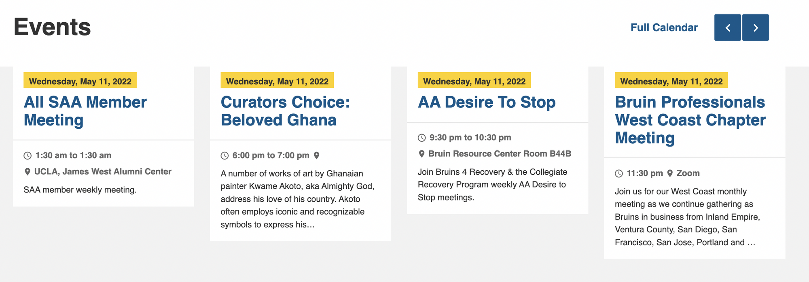Click the next events arrow button

(755, 27)
